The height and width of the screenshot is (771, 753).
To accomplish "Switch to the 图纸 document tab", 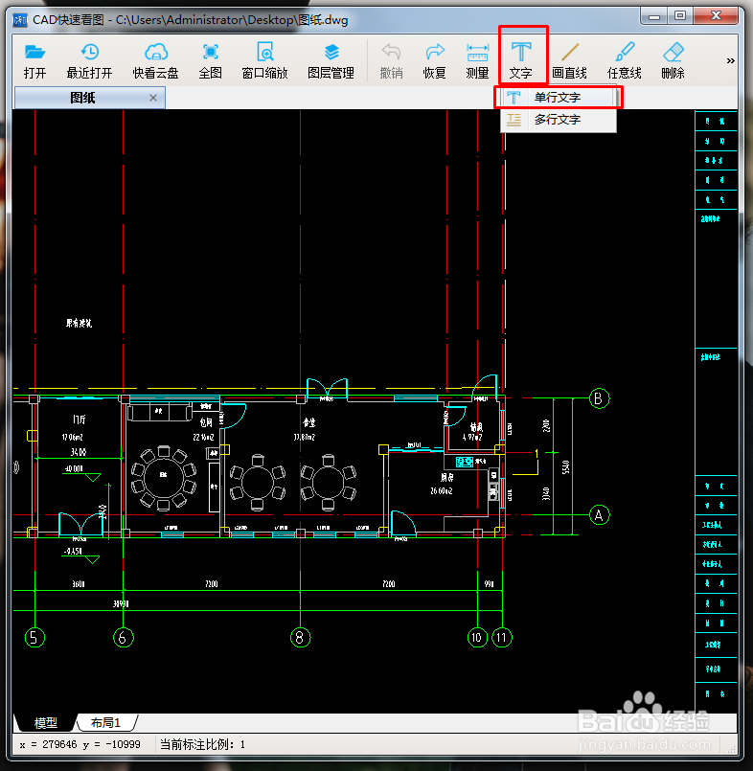I will coord(82,98).
